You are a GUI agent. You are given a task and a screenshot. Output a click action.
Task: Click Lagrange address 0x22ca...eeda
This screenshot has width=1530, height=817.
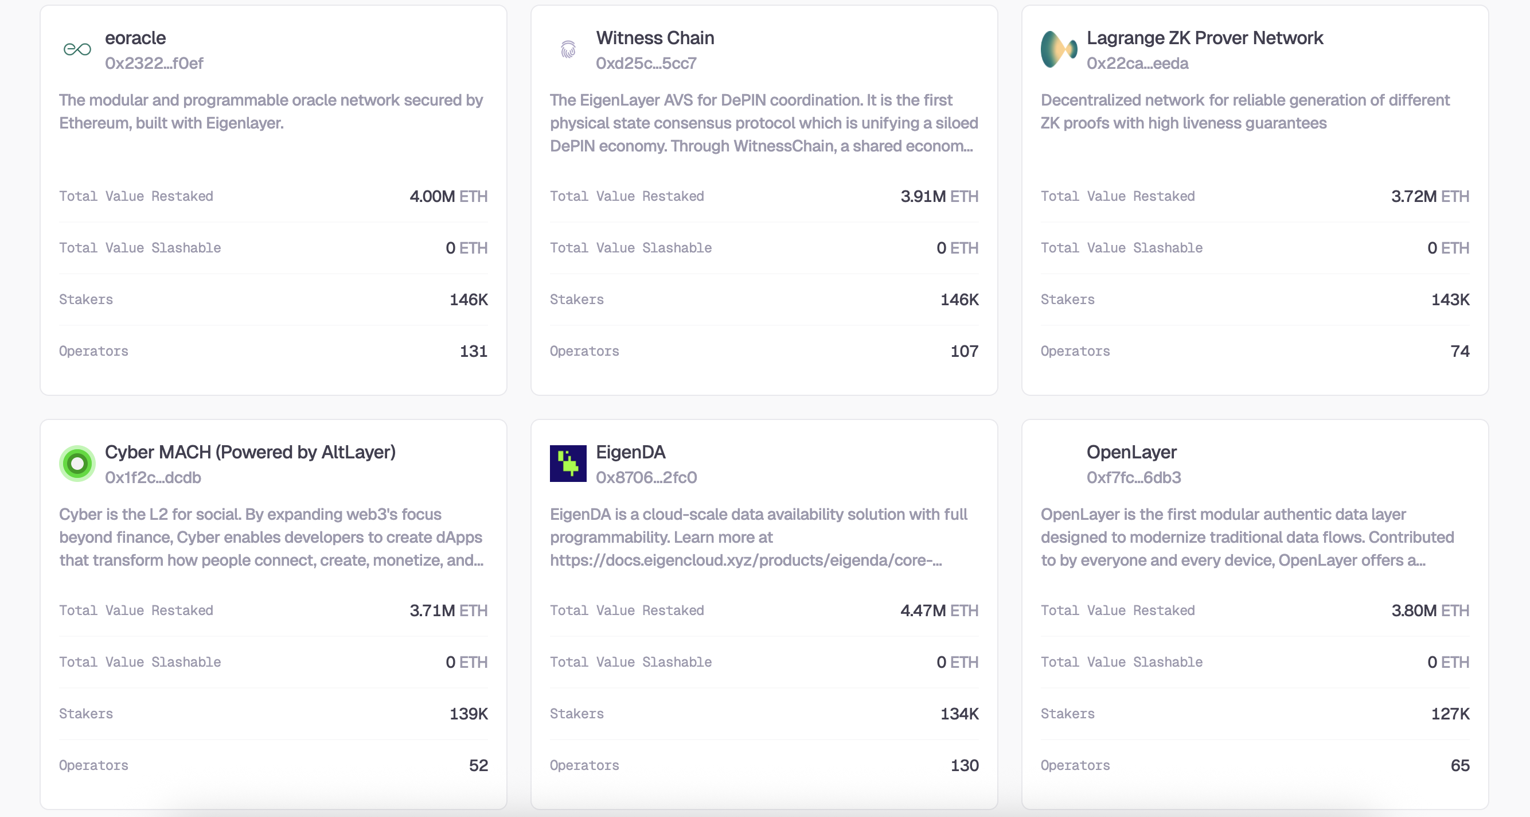point(1137,64)
